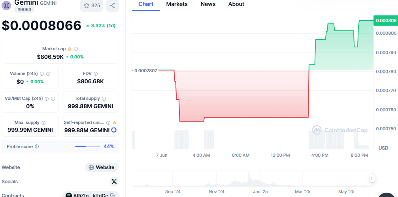This screenshot has height=197, width=398.
Task: Click Market cap warning triangle icon
Action: click(x=69, y=49)
